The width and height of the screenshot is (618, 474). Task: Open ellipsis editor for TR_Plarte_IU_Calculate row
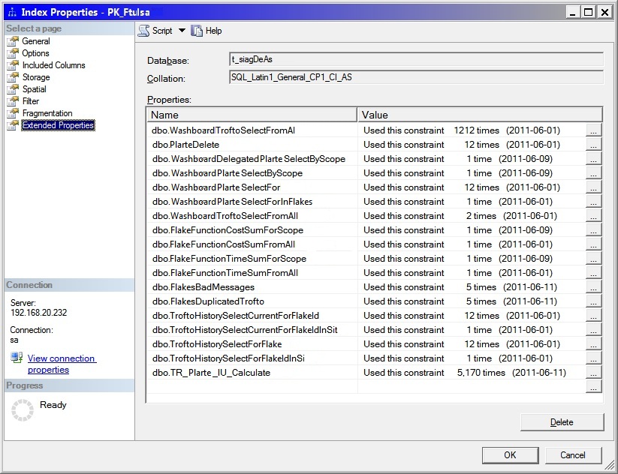[594, 373]
